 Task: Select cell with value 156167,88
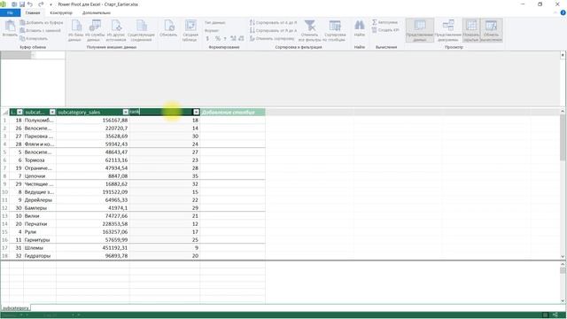pos(92,121)
